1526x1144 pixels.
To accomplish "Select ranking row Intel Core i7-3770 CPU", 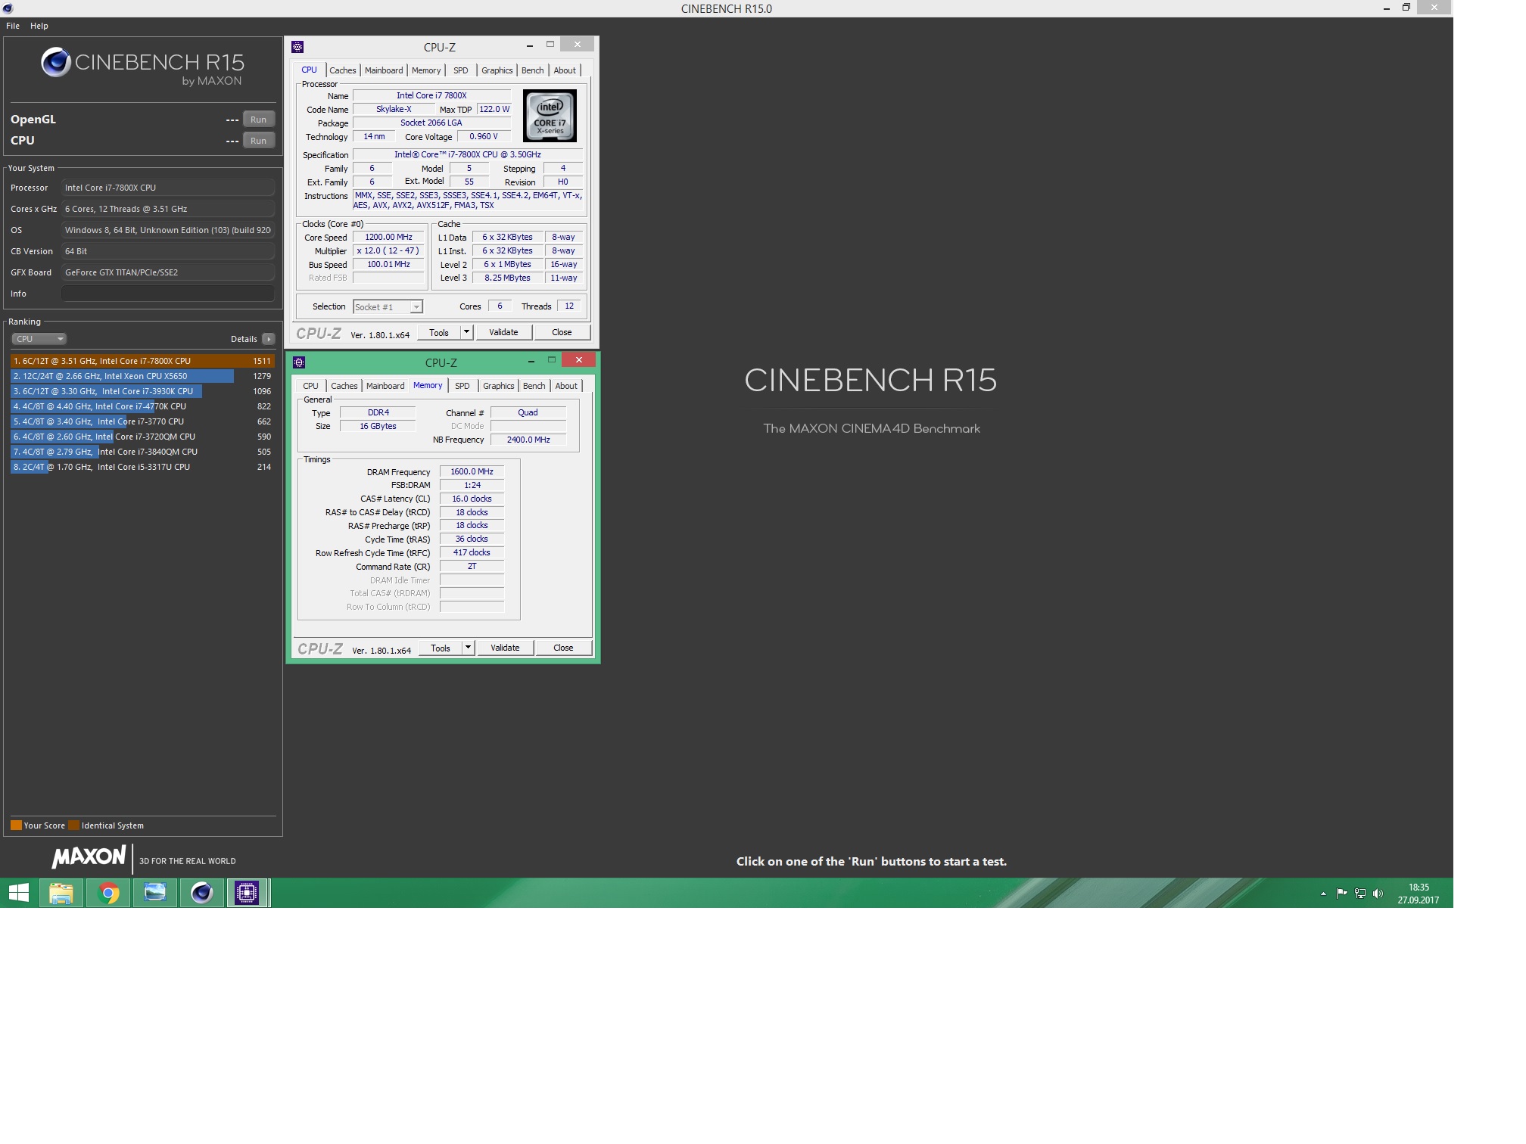I will tap(142, 421).
